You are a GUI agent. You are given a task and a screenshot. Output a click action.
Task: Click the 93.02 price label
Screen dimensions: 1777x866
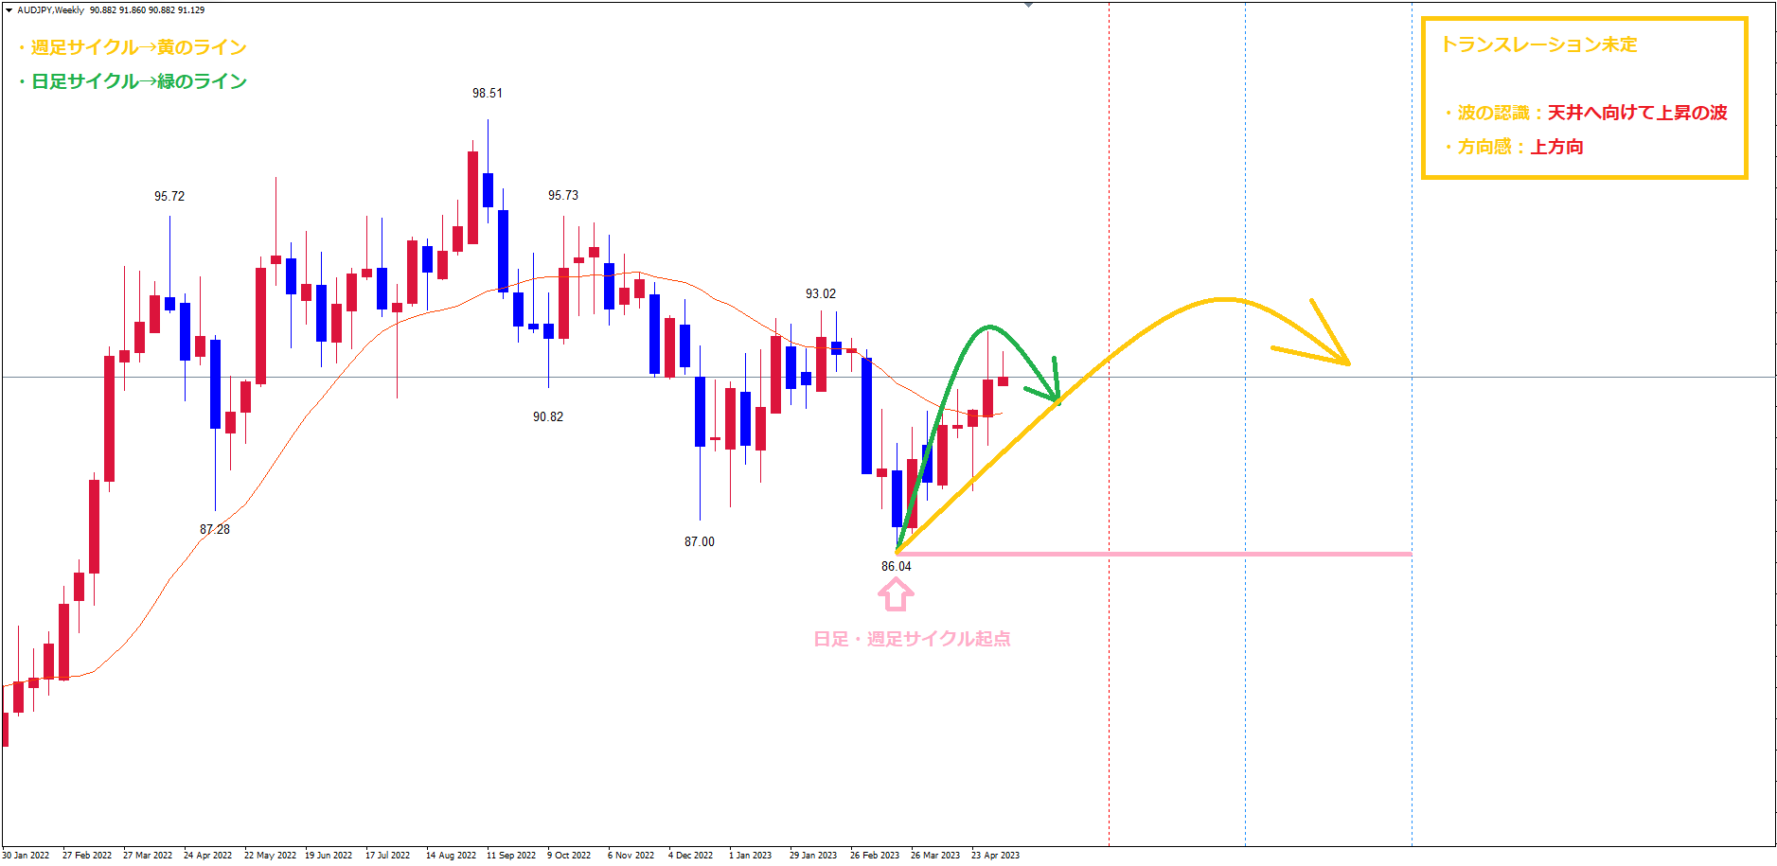[821, 293]
